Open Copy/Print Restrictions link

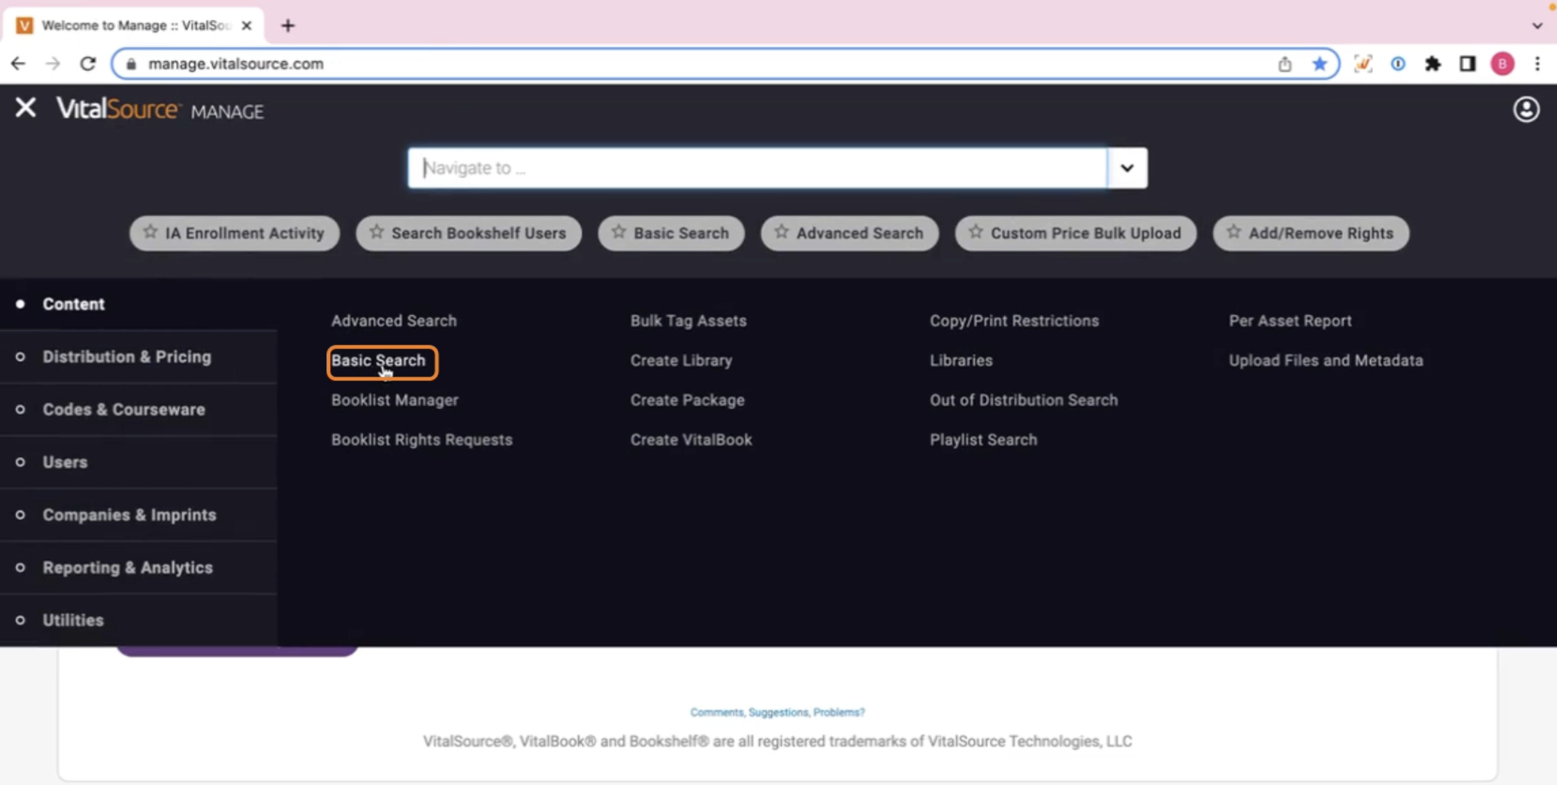[1014, 320]
